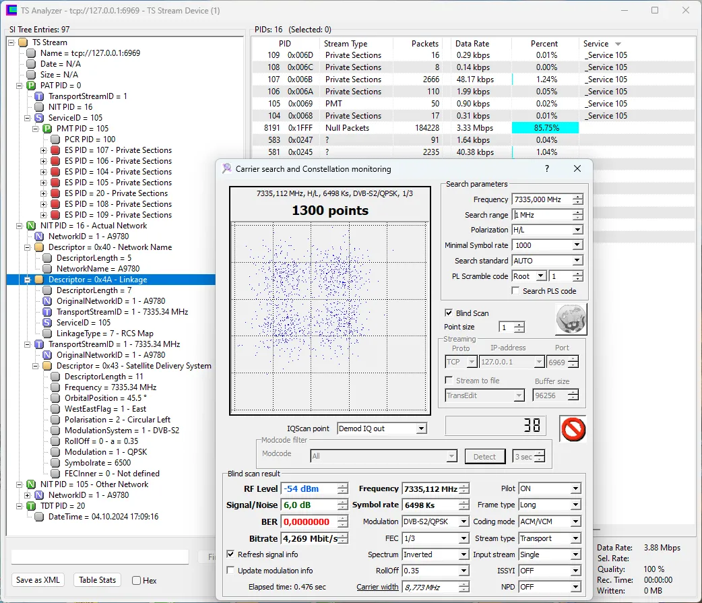Collapse the Descriptor 0x4A Linkage node
Viewport: 702px width, 603px height.
tap(28, 280)
